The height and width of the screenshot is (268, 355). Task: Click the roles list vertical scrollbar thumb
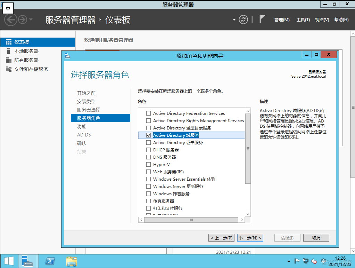(x=248, y=149)
